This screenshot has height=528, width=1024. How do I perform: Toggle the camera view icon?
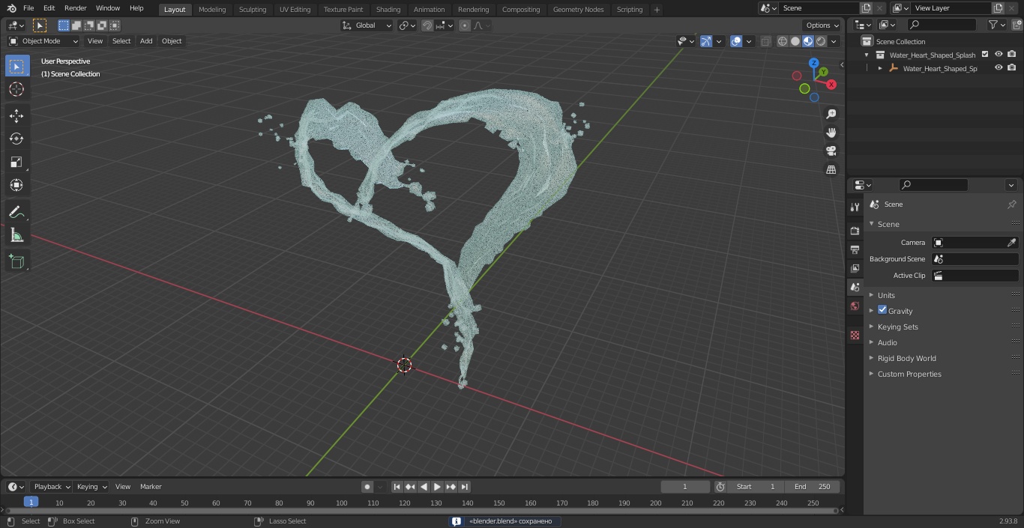click(x=831, y=151)
